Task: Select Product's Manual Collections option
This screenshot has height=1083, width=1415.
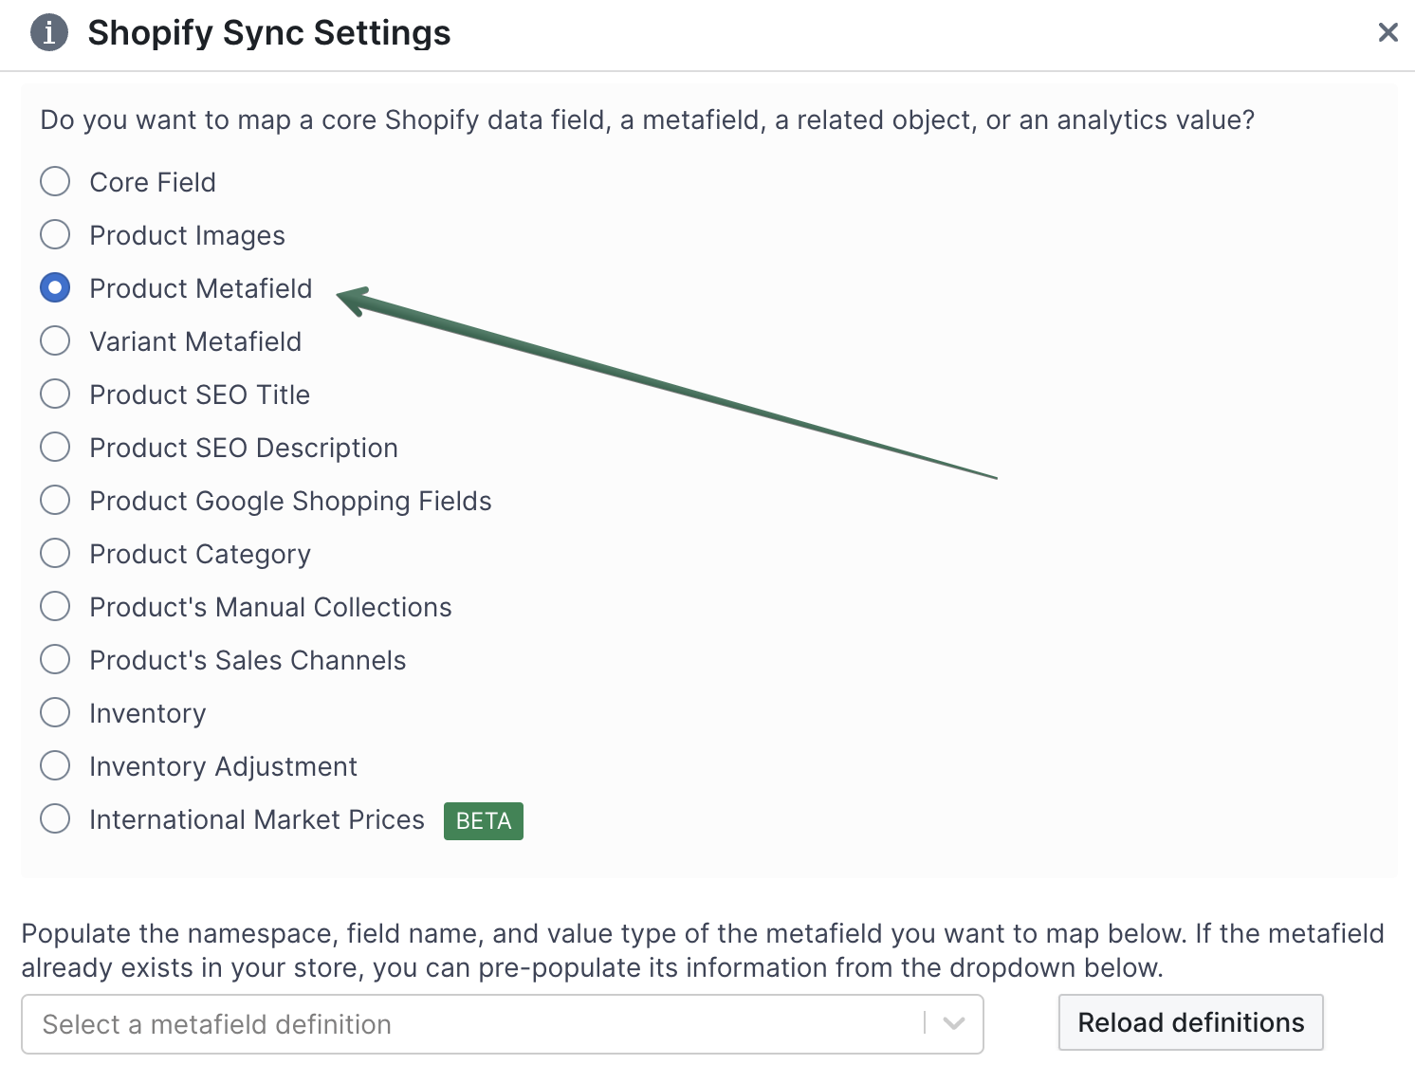Action: click(55, 606)
